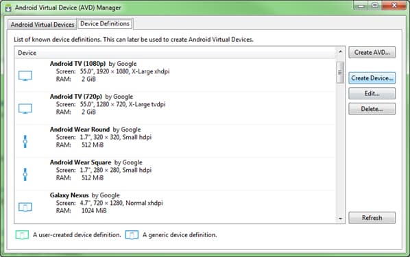Click the blue generic device definition legend icon

coord(132,235)
